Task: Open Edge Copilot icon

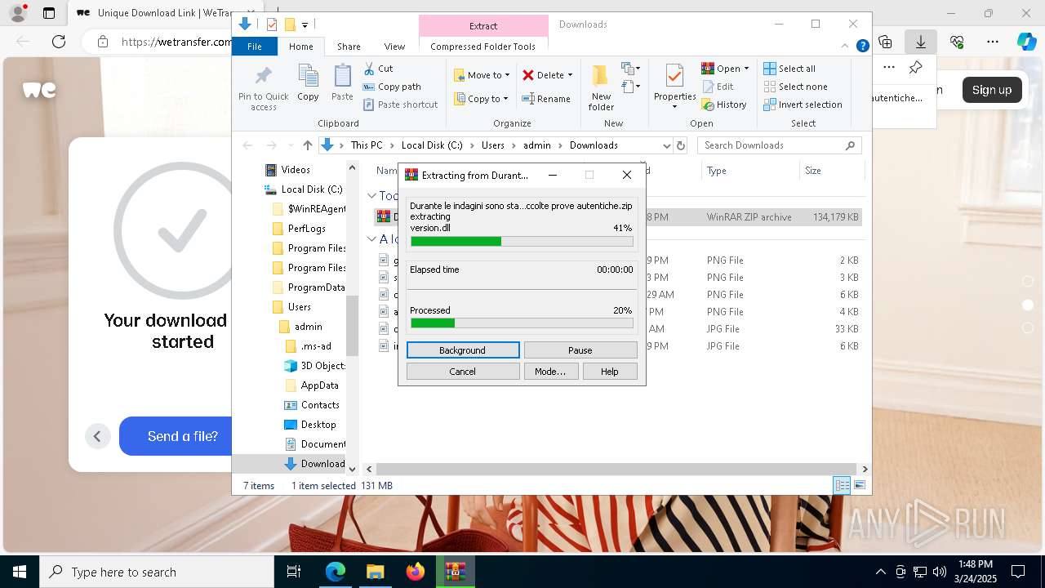Action: click(1026, 41)
